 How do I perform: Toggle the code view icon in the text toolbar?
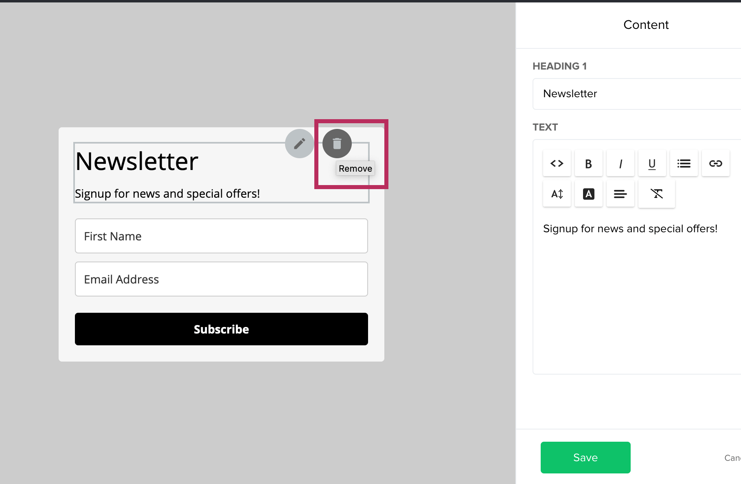click(x=557, y=164)
